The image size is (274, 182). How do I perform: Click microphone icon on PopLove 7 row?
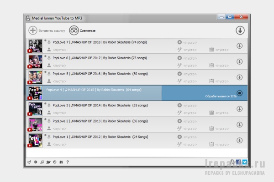[x=49, y=42]
